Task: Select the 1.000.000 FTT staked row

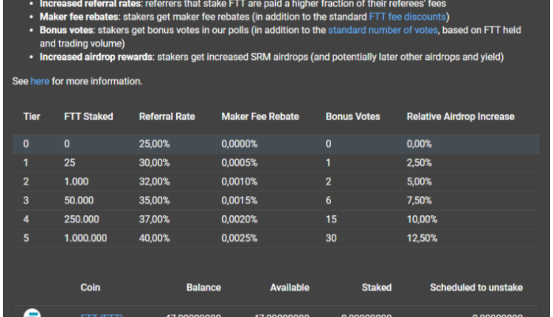Action: [x=276, y=237]
